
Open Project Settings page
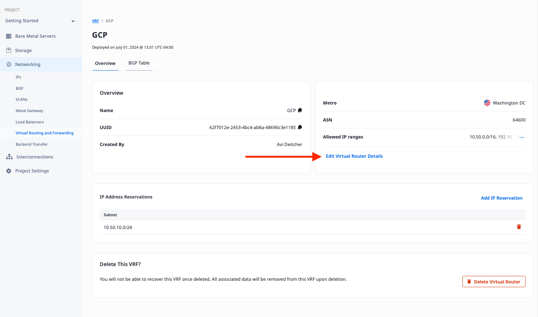pyautogui.click(x=32, y=171)
